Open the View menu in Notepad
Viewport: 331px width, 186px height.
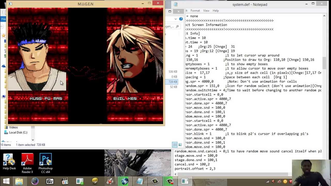[x=206, y=11]
